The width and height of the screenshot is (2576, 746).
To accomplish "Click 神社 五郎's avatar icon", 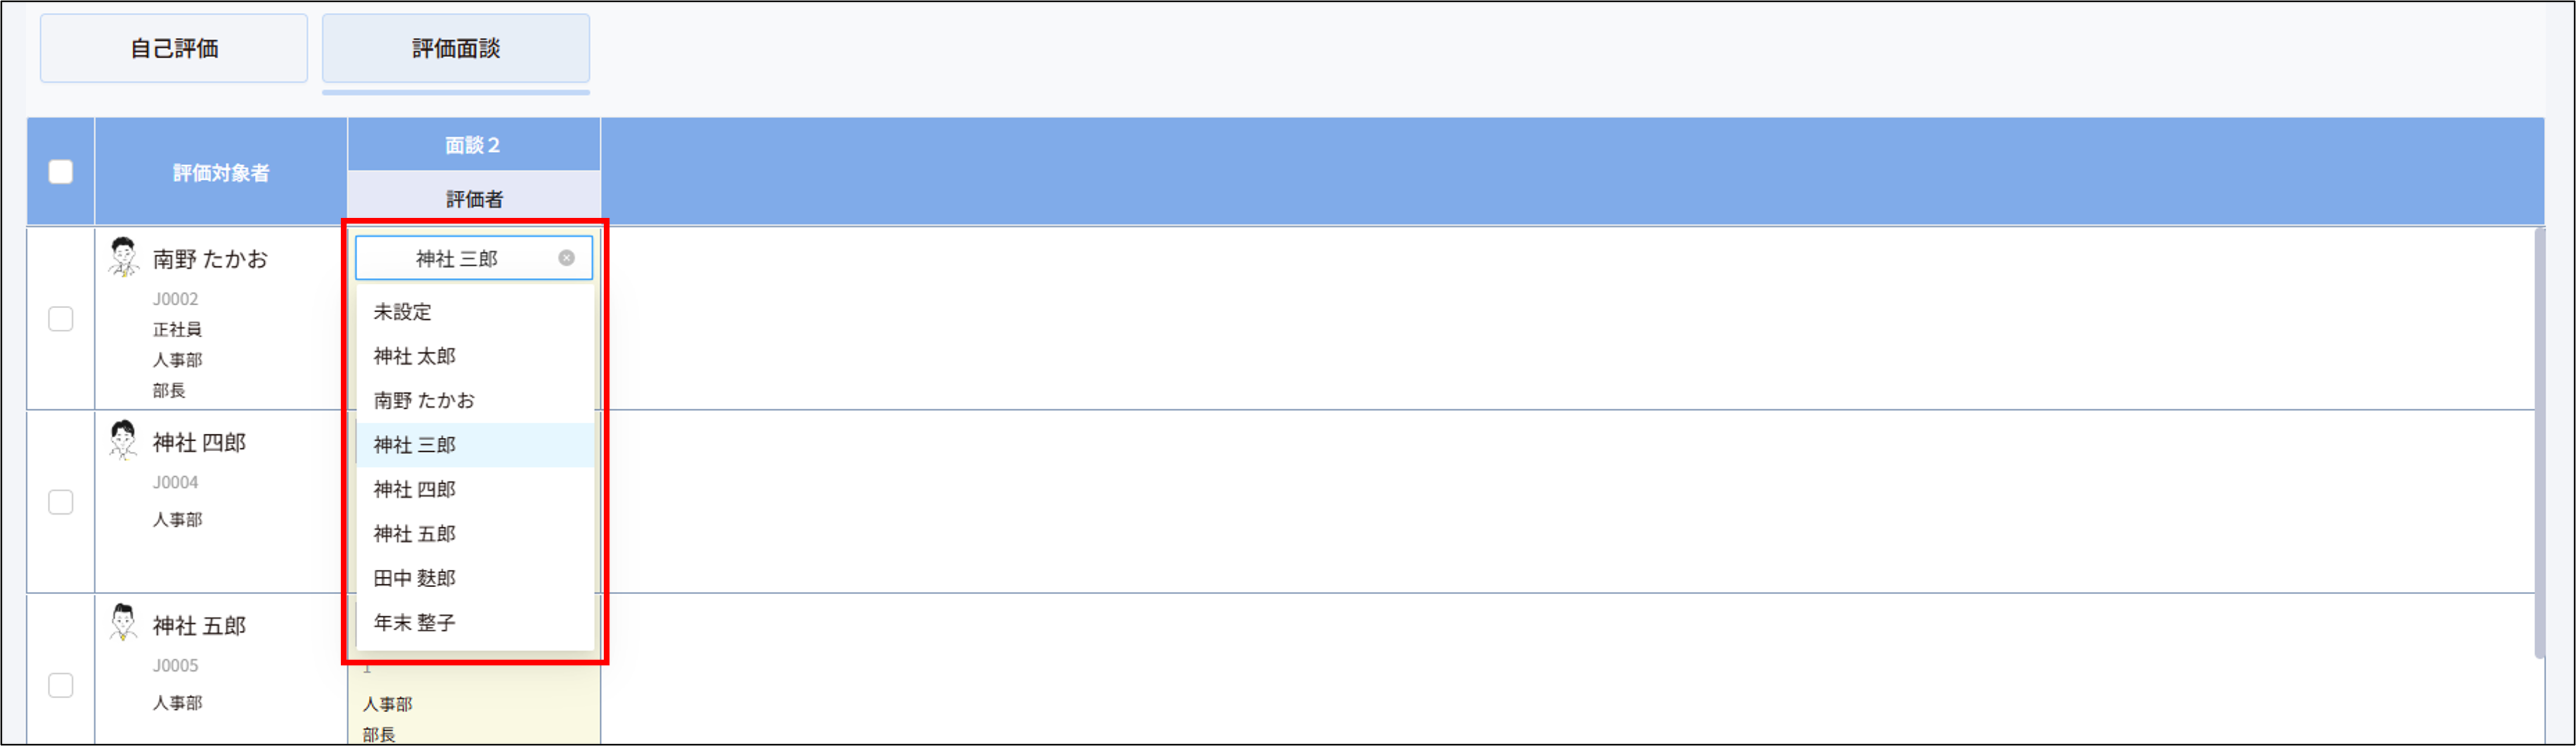I will [x=123, y=622].
